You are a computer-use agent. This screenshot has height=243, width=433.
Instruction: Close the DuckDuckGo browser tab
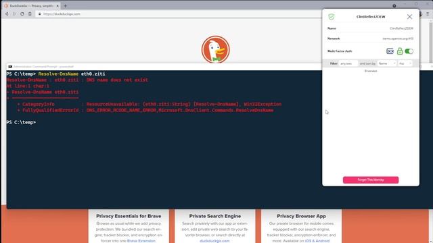58,6
